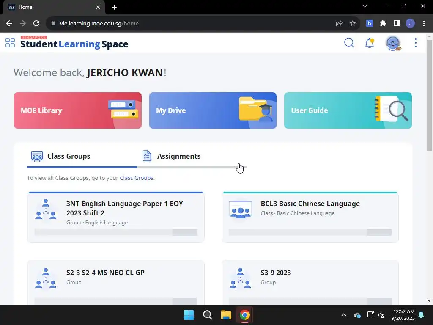Click the muted volume tray icon

pyautogui.click(x=382, y=315)
